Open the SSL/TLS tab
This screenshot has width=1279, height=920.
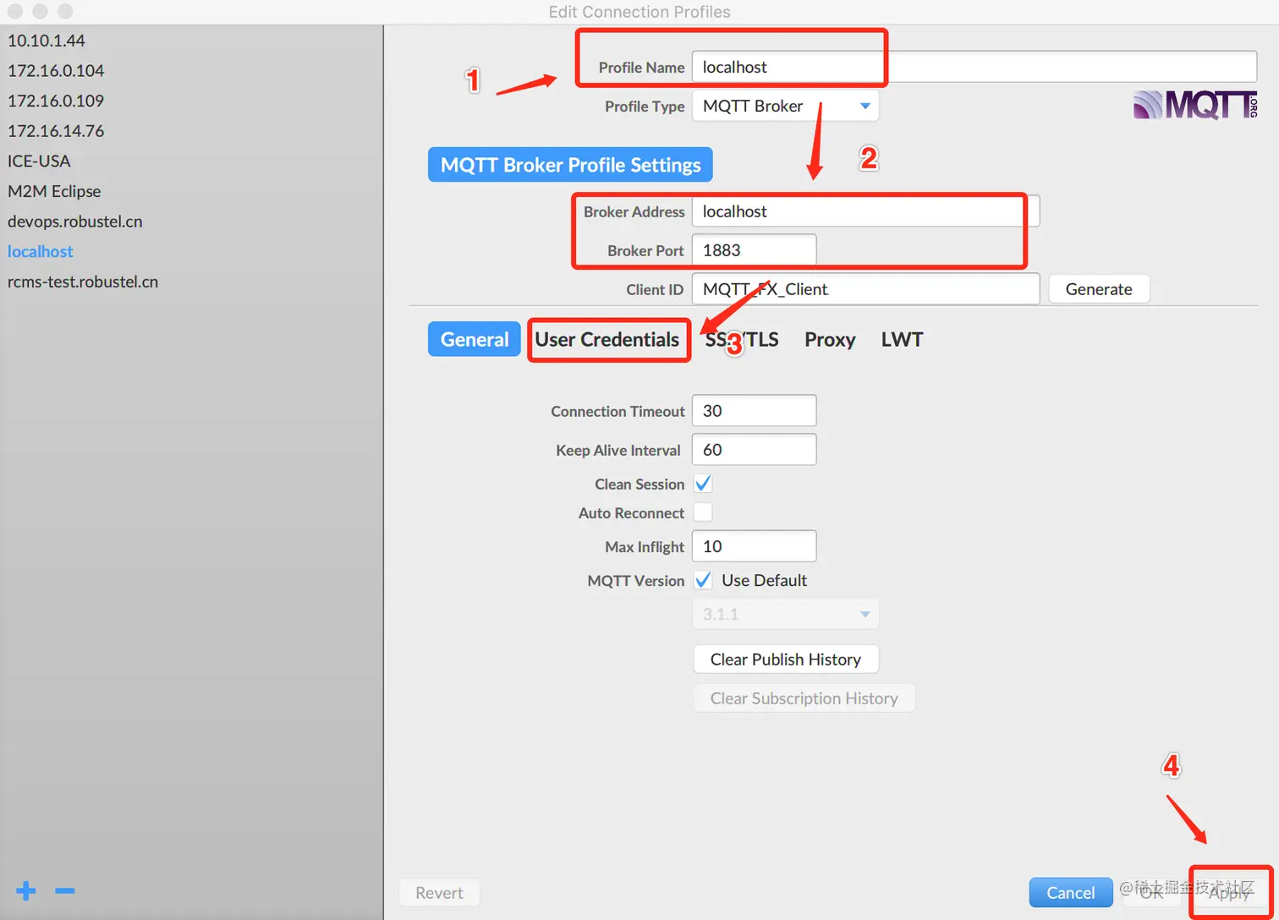click(742, 339)
